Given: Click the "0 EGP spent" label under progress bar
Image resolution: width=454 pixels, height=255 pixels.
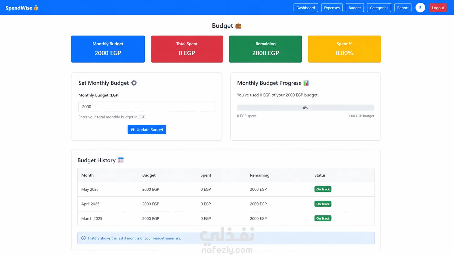Looking at the screenshot, I should tap(247, 116).
